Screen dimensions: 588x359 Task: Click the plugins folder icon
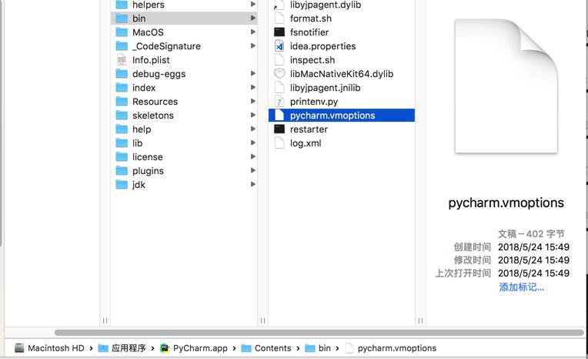[x=122, y=171]
